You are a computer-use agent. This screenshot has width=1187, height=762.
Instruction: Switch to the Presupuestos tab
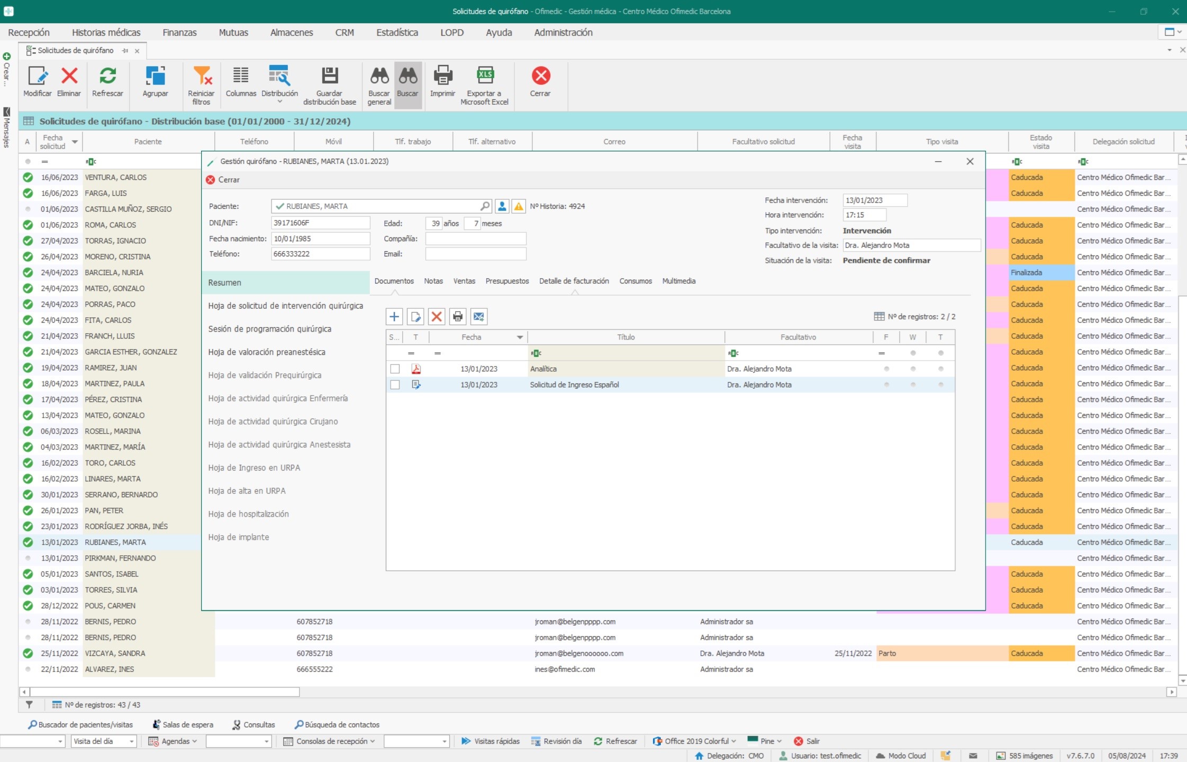coord(507,281)
